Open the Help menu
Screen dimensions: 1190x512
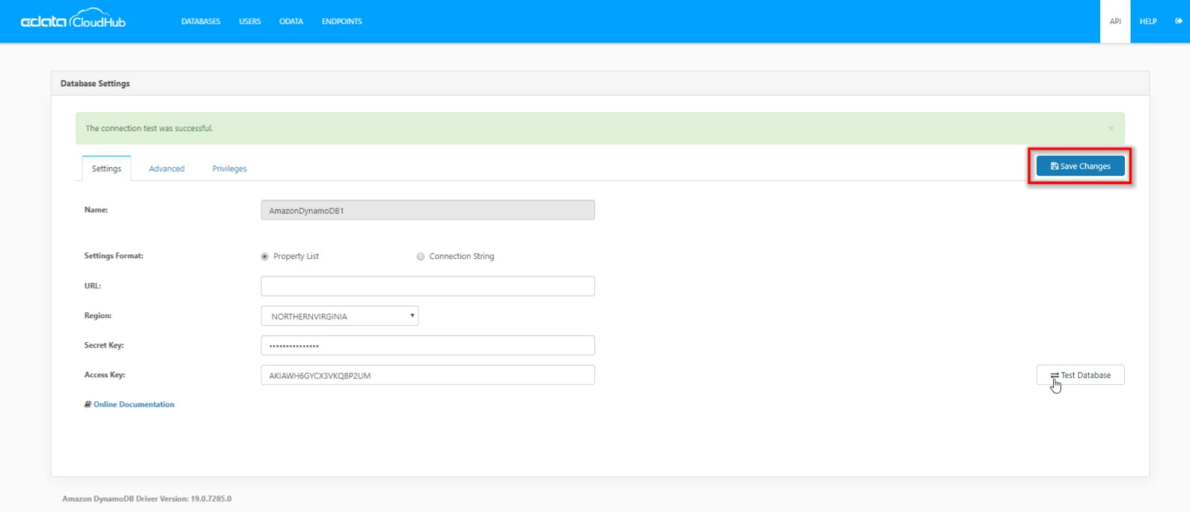[1148, 22]
